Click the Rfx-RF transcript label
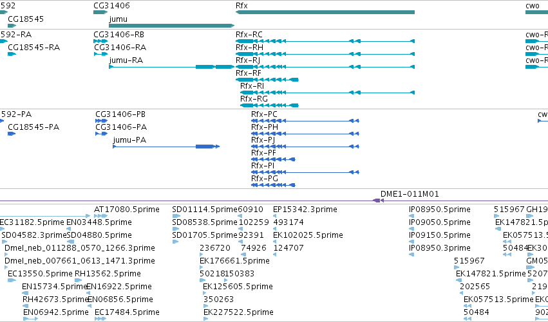Image resolution: width=548 pixels, height=322 pixels. tap(249, 73)
